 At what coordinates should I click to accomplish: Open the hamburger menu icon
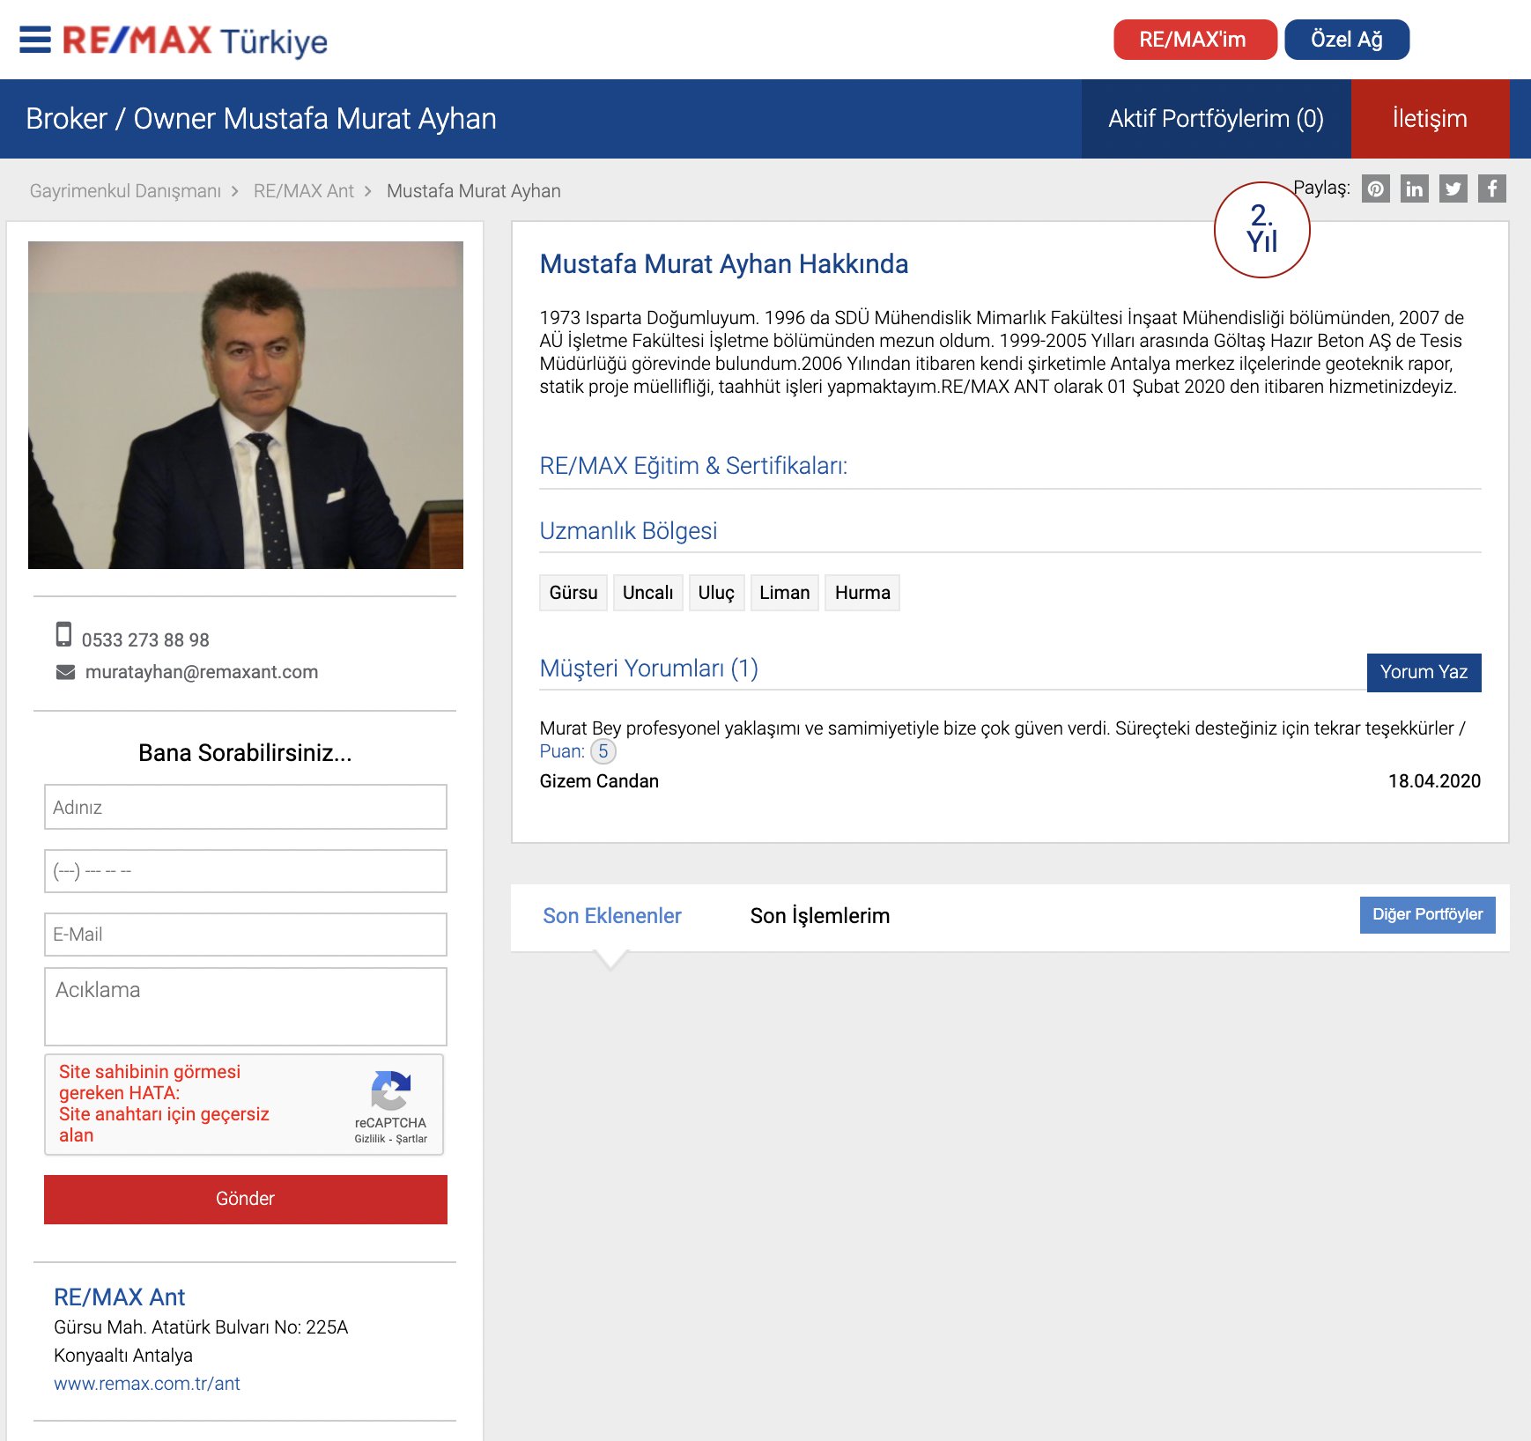(x=35, y=40)
